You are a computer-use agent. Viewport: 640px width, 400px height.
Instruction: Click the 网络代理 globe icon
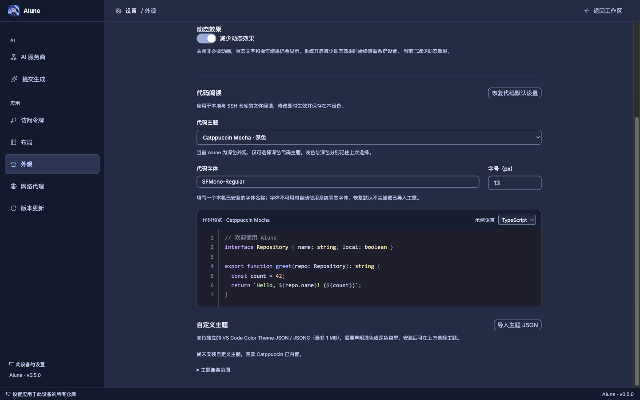(x=13, y=186)
